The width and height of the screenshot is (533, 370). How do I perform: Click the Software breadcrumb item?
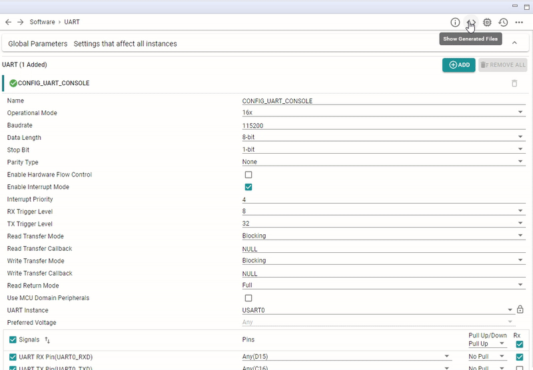42,22
